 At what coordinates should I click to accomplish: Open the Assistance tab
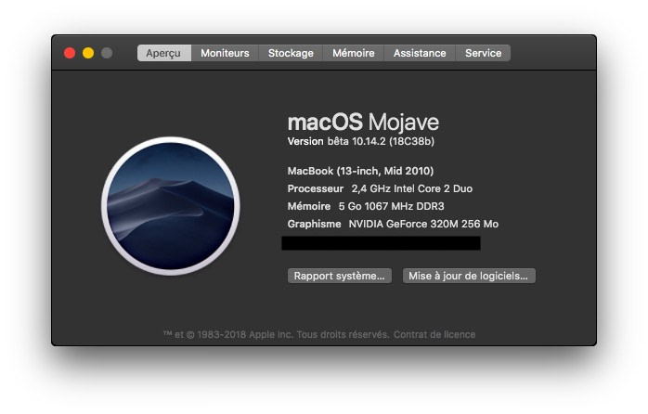tap(420, 53)
